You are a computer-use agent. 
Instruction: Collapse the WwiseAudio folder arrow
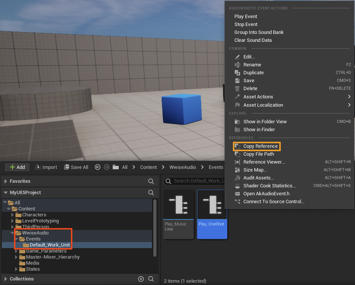[12, 233]
